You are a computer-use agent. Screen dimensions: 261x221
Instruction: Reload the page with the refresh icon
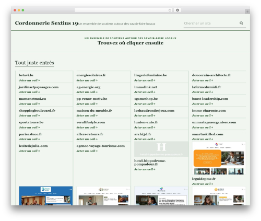point(170,10)
